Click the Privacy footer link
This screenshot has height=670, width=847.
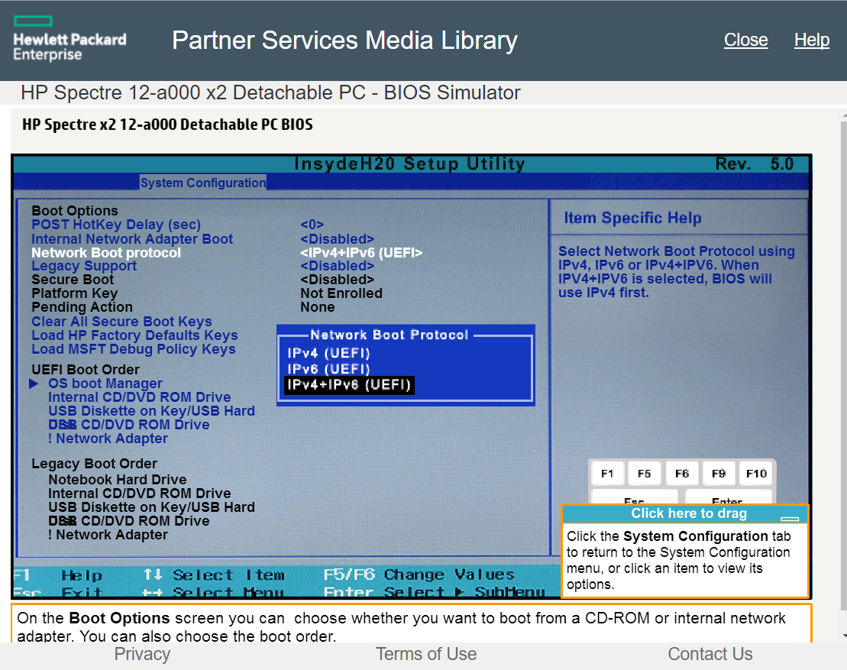click(x=142, y=654)
